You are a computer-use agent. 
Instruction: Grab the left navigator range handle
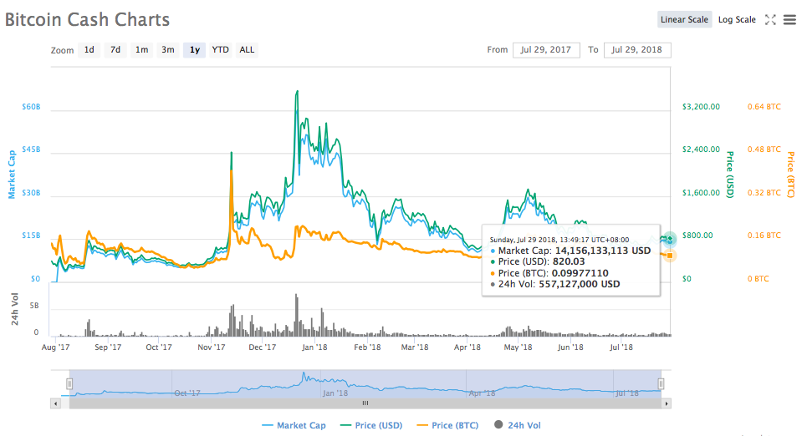[x=69, y=384]
